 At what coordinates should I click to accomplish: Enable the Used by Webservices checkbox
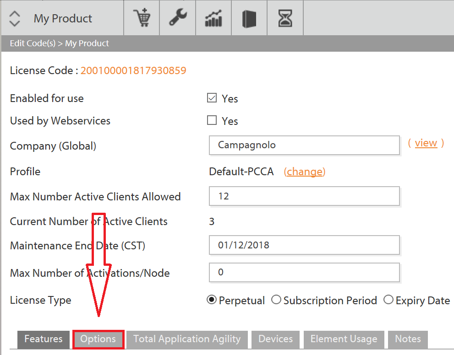click(212, 120)
